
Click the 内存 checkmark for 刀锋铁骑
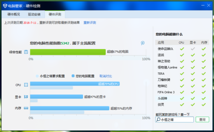click(204, 80)
